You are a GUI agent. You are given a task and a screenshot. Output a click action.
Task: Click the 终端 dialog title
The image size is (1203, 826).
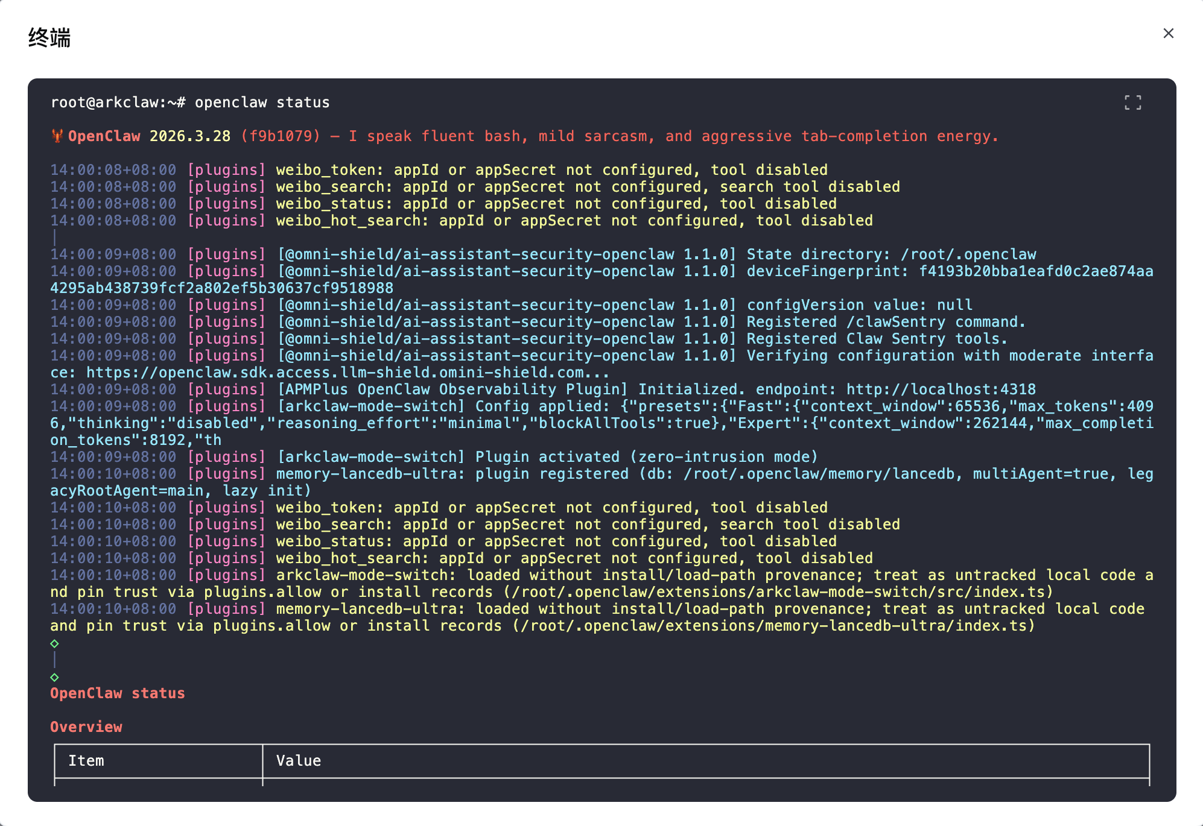pyautogui.click(x=49, y=37)
